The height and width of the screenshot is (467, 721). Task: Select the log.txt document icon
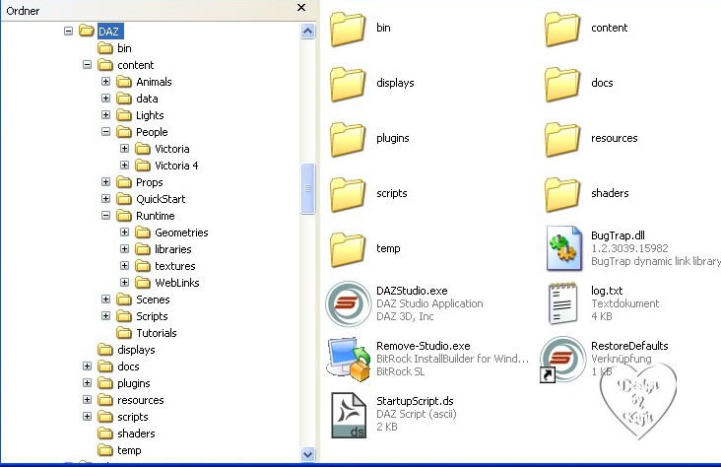point(563,303)
